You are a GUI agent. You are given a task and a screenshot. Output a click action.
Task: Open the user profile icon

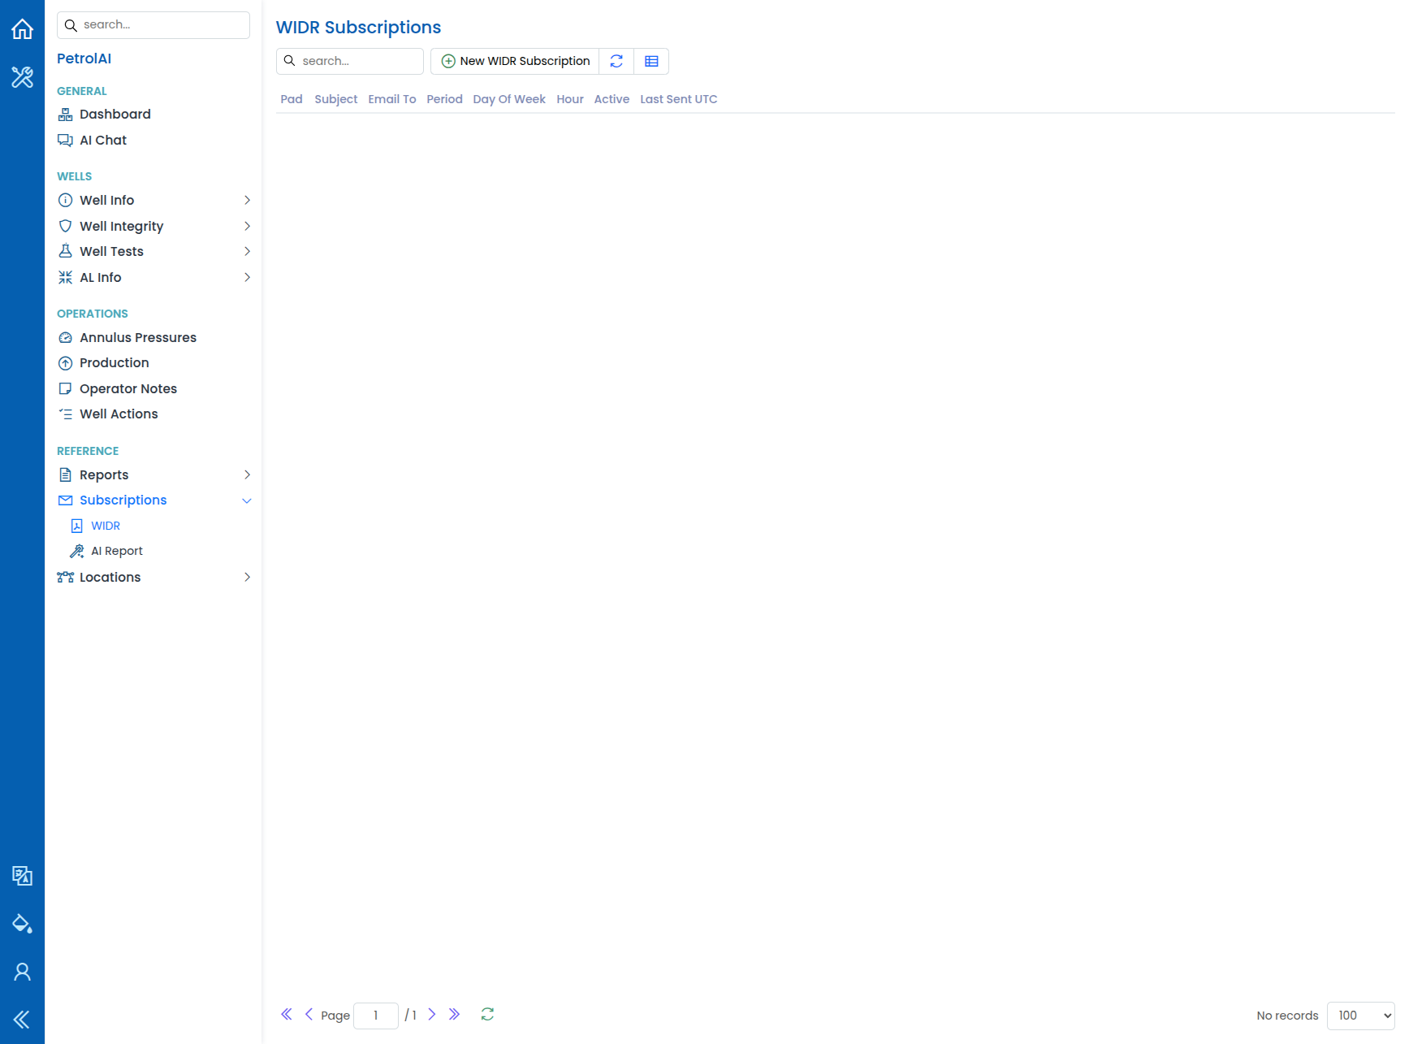pyautogui.click(x=22, y=972)
